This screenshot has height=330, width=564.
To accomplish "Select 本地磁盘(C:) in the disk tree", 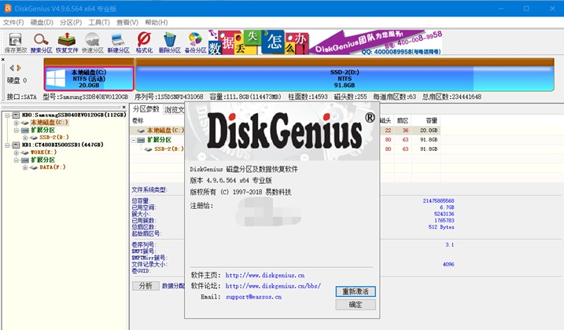I will (x=50, y=123).
